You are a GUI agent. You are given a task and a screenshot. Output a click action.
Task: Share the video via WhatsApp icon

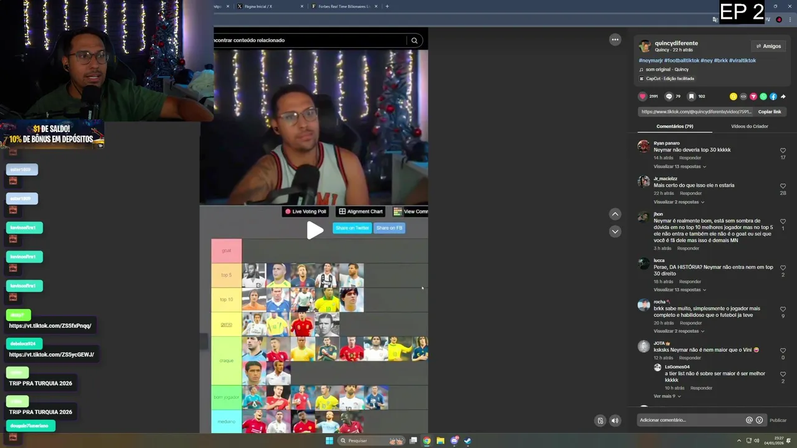pos(763,96)
